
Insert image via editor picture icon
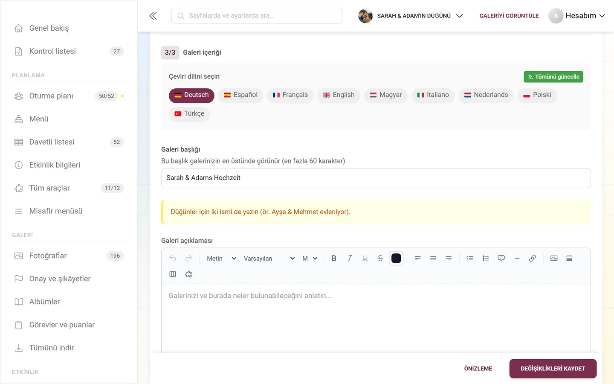[554, 258]
